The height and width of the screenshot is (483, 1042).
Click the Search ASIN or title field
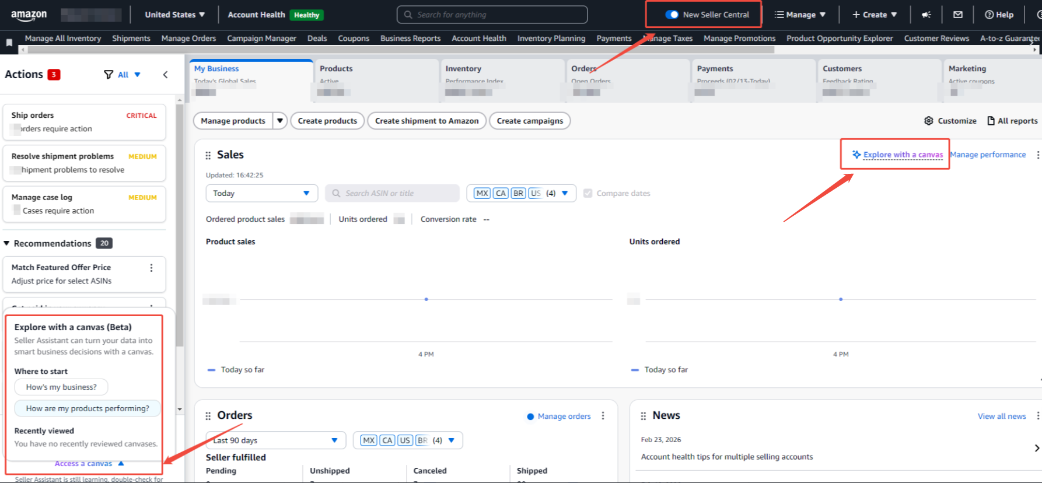tap(392, 193)
